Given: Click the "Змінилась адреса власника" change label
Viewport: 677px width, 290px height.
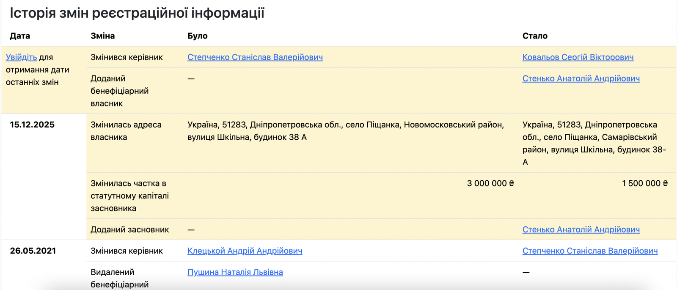Looking at the screenshot, I should pos(126,131).
